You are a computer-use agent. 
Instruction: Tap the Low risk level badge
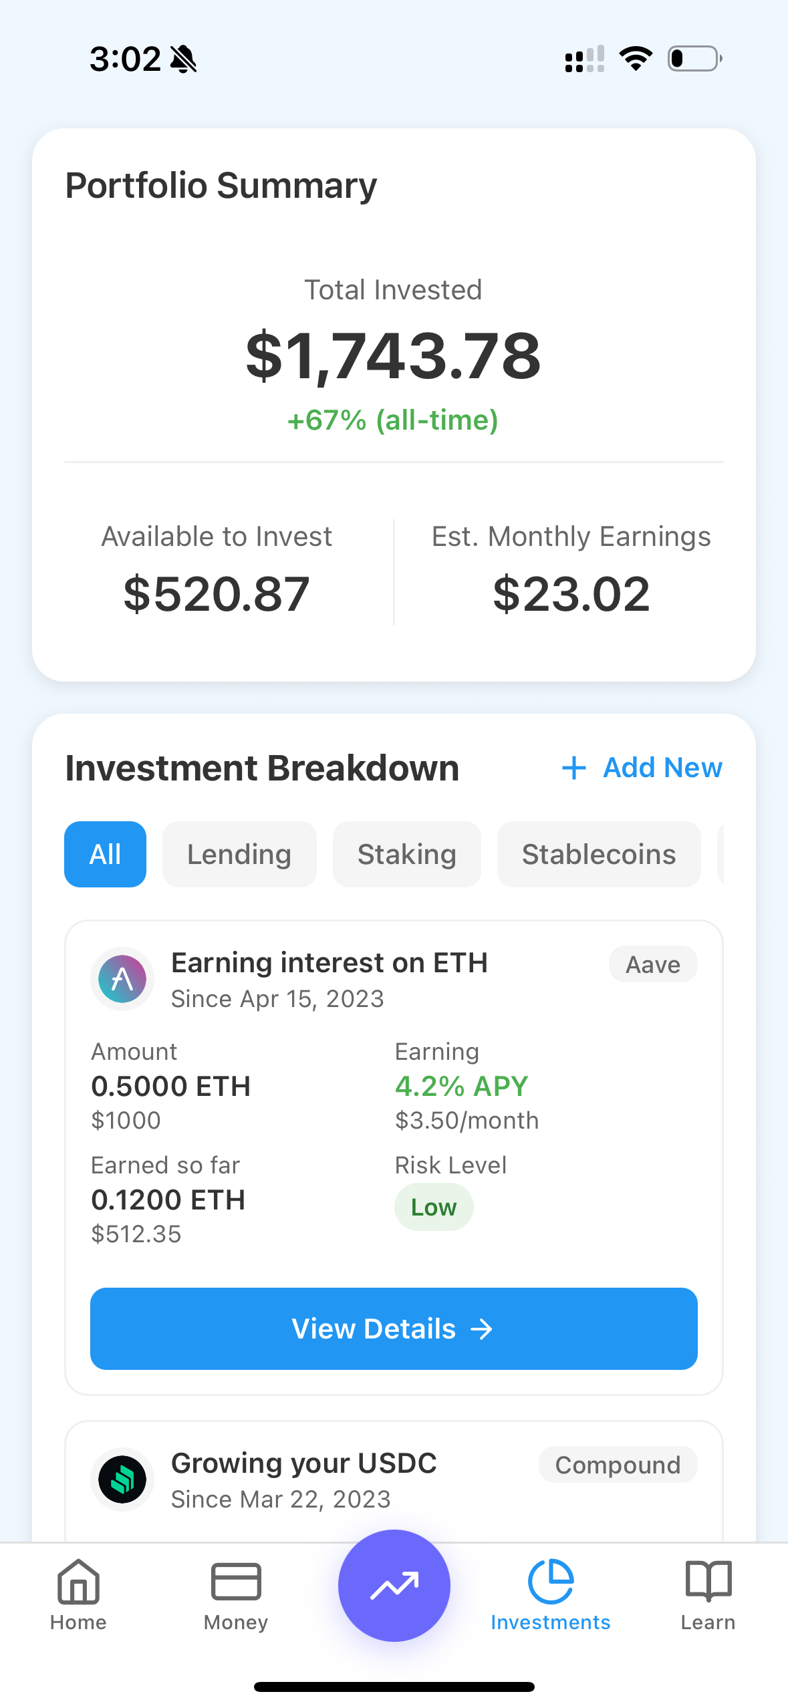(x=434, y=1207)
